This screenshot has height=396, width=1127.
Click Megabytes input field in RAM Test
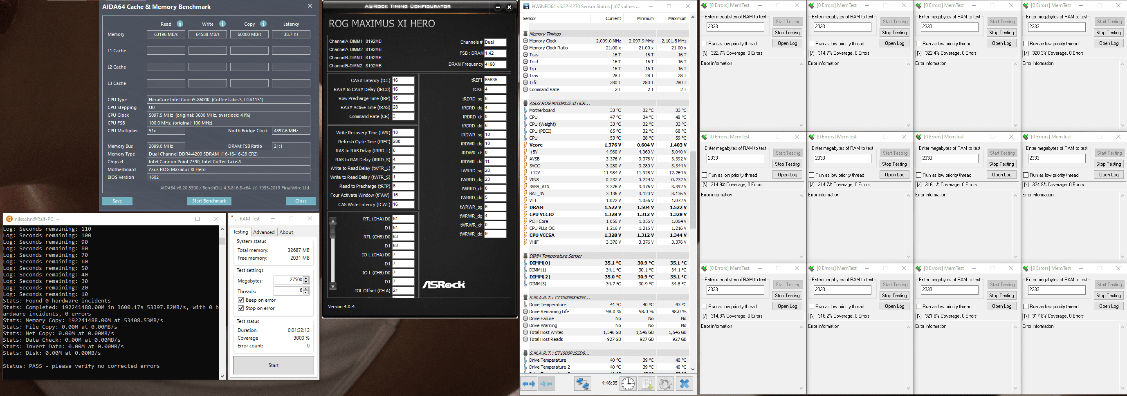(x=288, y=280)
